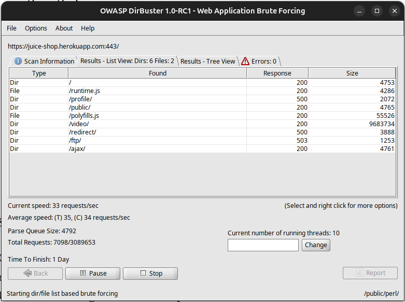Sort by the Response column header

coord(277,73)
